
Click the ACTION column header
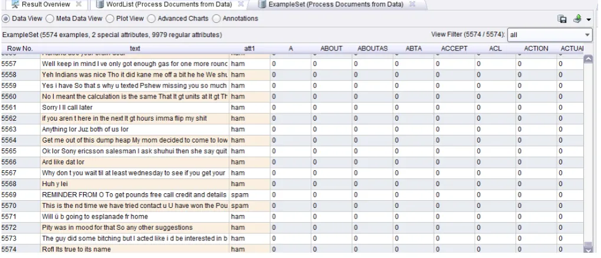coord(536,49)
